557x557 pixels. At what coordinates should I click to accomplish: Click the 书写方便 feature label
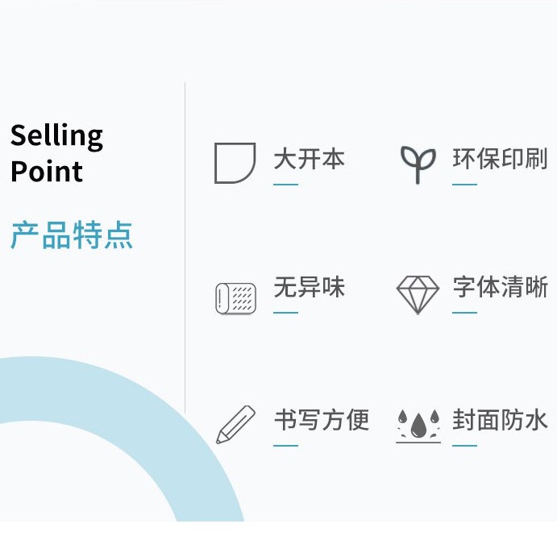coord(321,419)
